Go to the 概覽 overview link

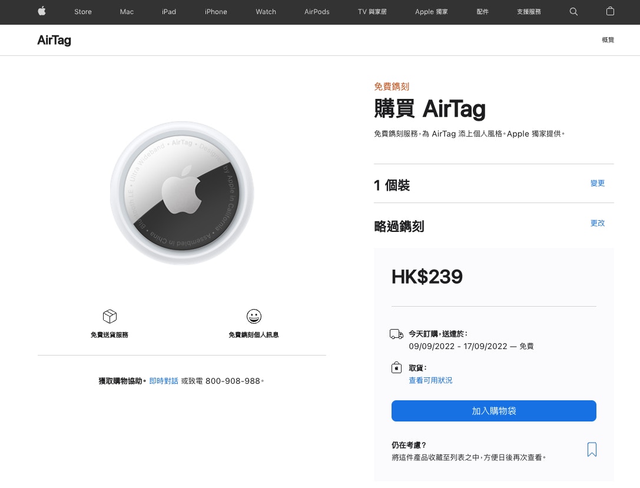[x=608, y=40]
